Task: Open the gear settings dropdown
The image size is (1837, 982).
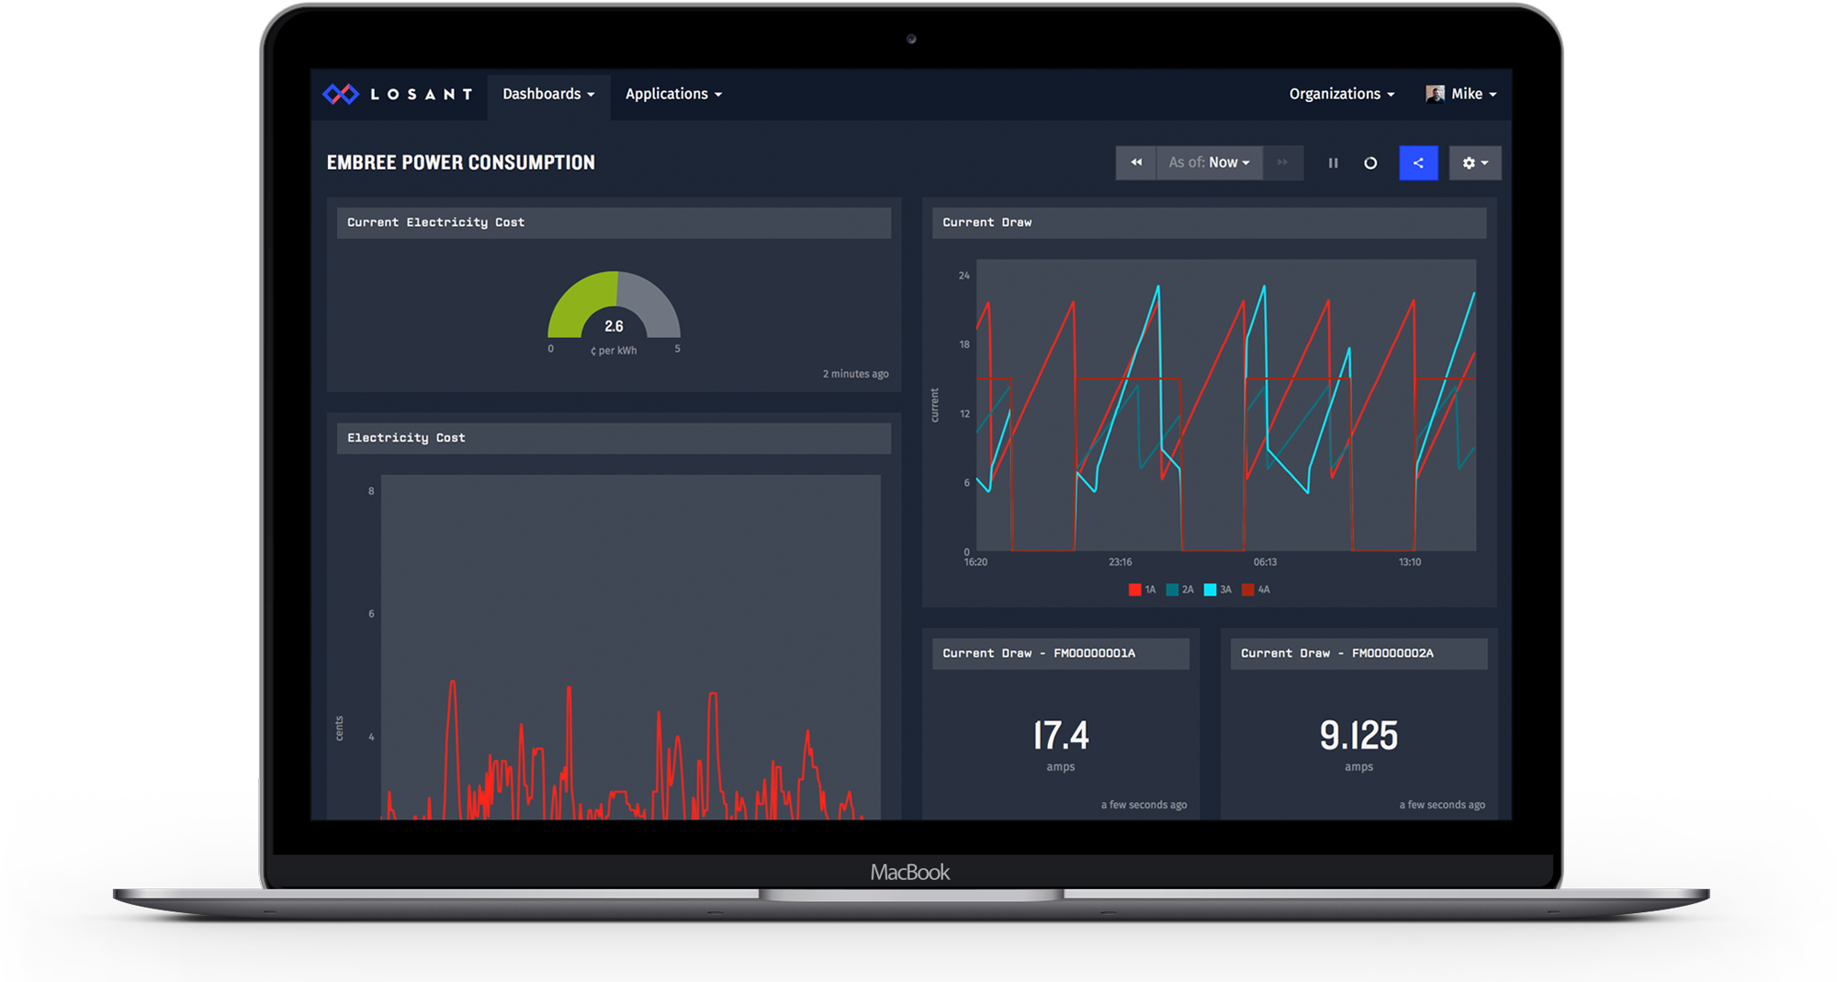Action: 1474,163
